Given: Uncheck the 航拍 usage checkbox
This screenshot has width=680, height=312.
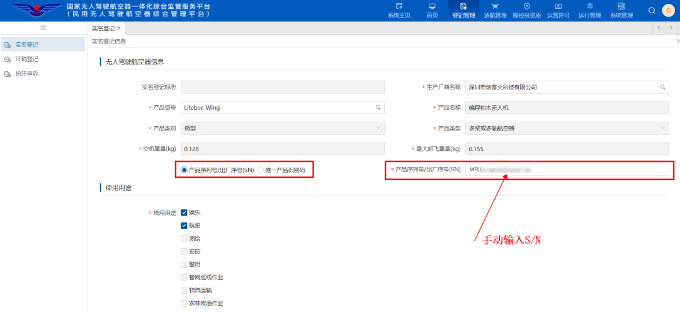Looking at the screenshot, I should tap(184, 226).
